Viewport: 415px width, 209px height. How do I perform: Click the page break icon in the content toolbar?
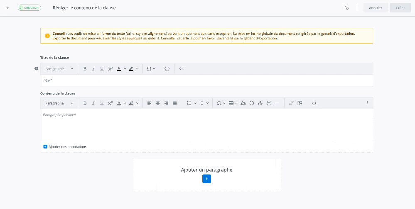tap(269, 103)
